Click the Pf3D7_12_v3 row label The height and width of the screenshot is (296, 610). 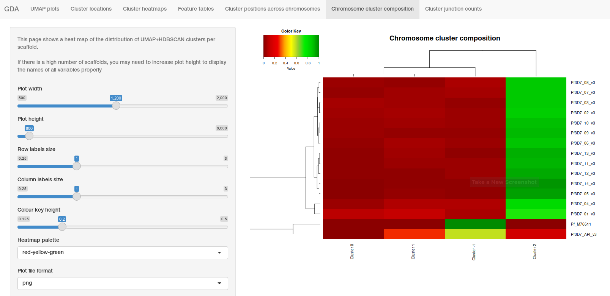click(x=583, y=173)
